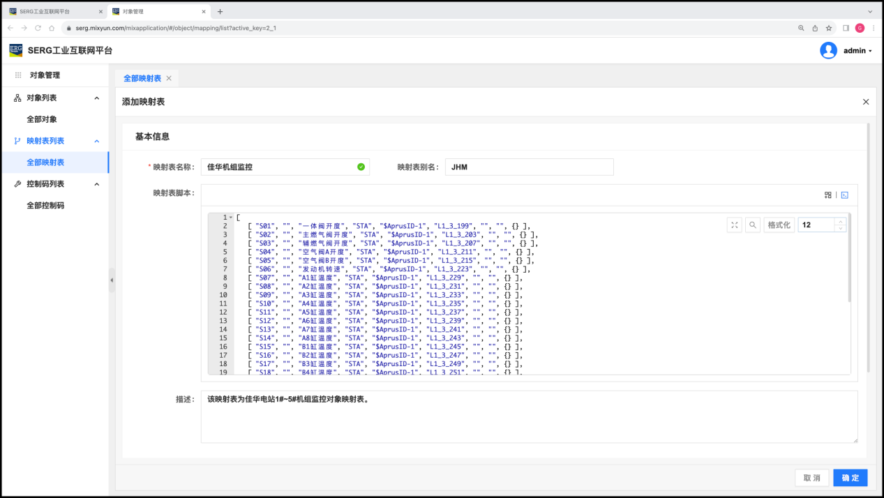Click the admin user avatar icon
This screenshot has width=884, height=498.
[x=828, y=50]
